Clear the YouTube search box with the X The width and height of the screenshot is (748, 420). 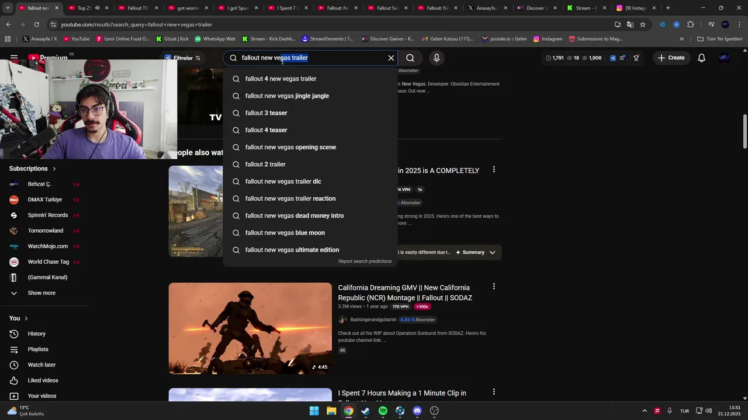pos(391,58)
